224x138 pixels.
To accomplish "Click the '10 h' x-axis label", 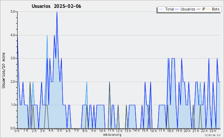I will [102, 131].
